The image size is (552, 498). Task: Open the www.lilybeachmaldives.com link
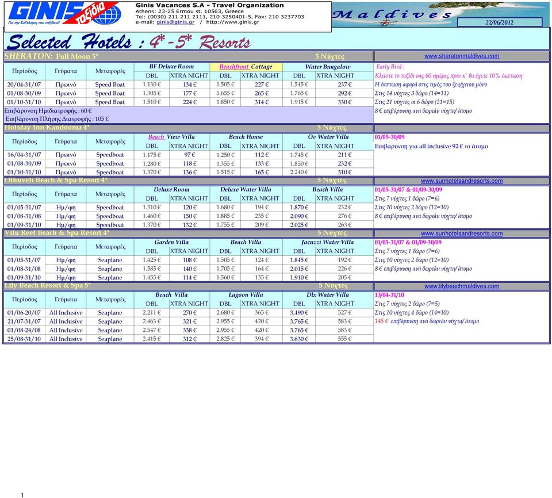click(x=462, y=286)
